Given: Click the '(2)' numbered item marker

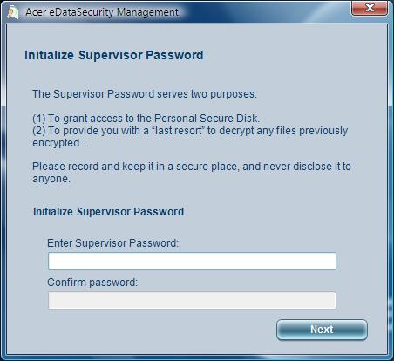Looking at the screenshot, I should [x=39, y=131].
